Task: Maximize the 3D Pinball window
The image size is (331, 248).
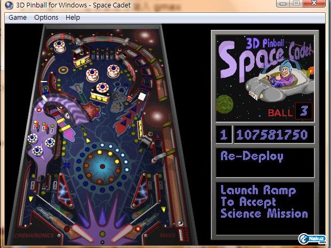Action: [296, 3]
